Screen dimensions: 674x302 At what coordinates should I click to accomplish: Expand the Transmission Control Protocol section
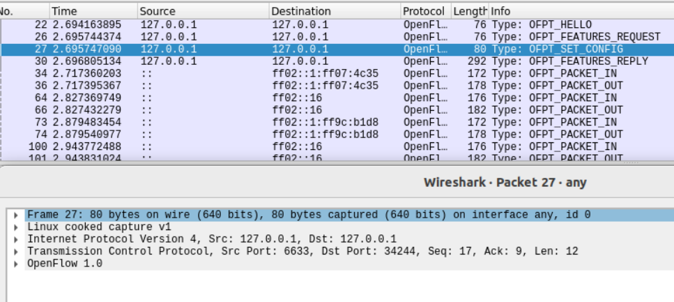pyautogui.click(x=17, y=252)
